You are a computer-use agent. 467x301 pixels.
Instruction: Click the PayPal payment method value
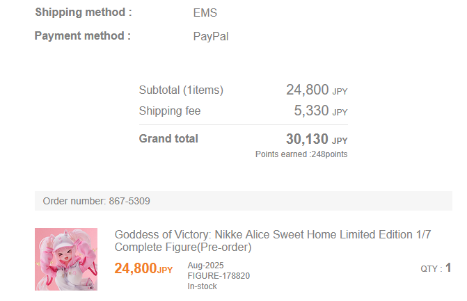tap(211, 37)
